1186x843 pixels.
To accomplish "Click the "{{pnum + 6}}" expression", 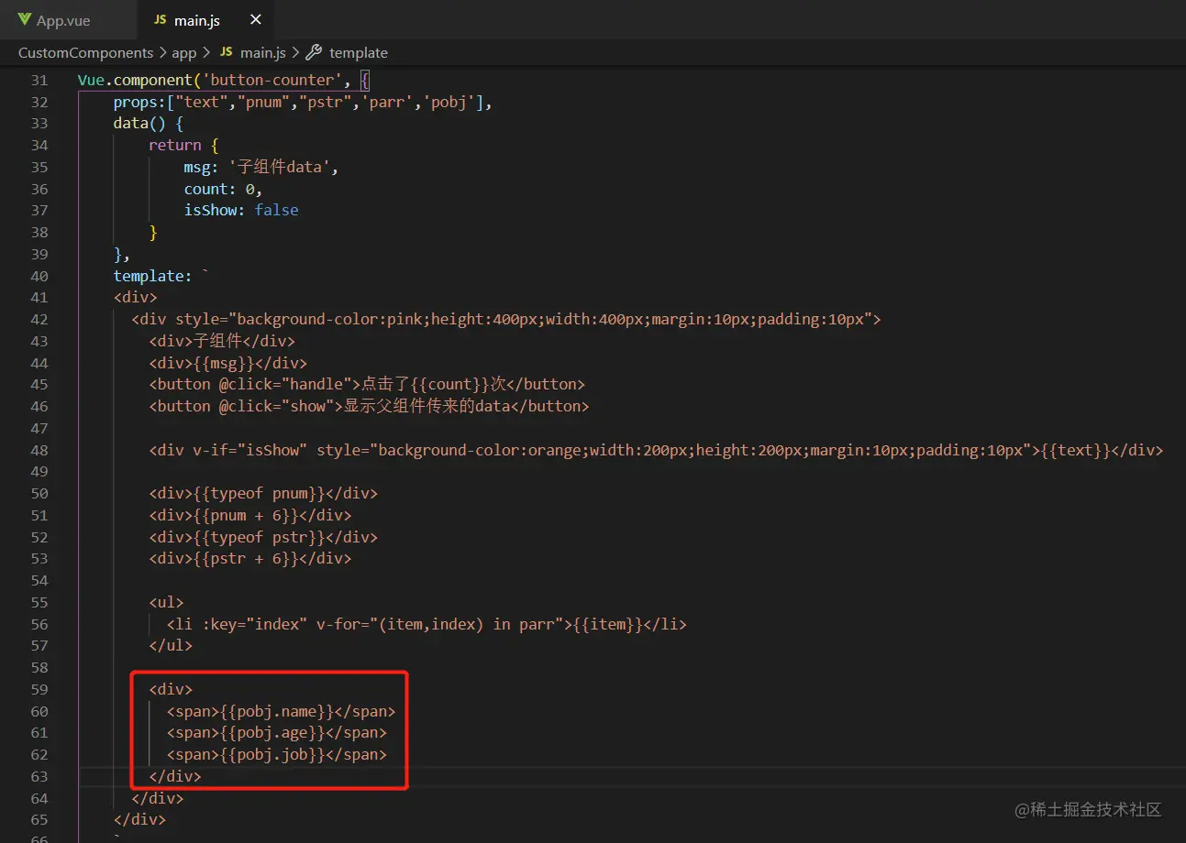I will coord(246,515).
